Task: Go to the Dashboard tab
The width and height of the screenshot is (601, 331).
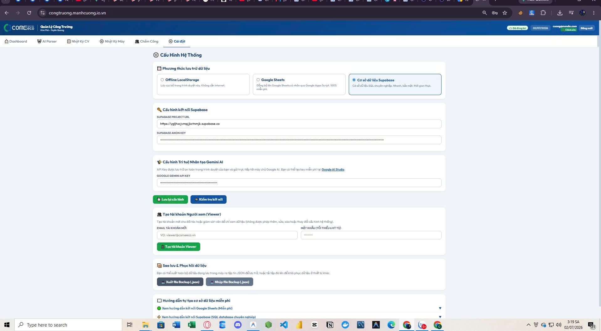Action: click(x=16, y=41)
